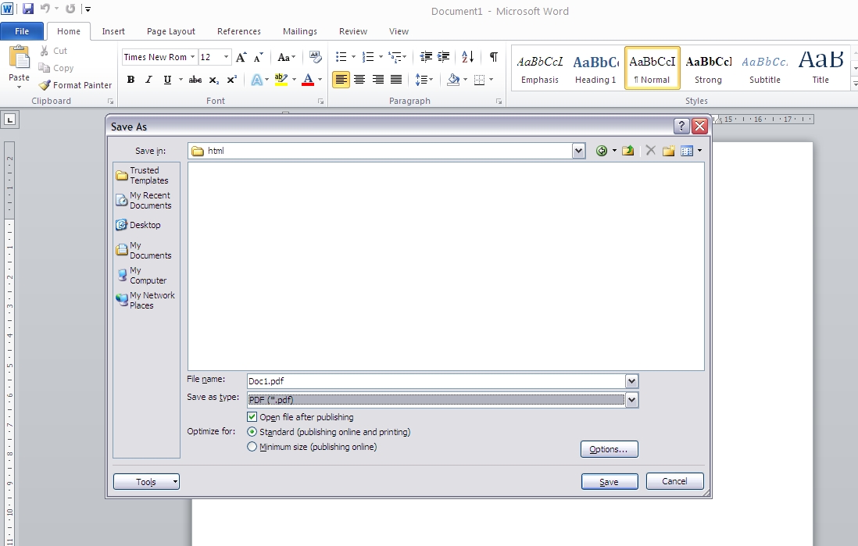Justify text alignment icon
The height and width of the screenshot is (546, 858).
click(x=396, y=80)
